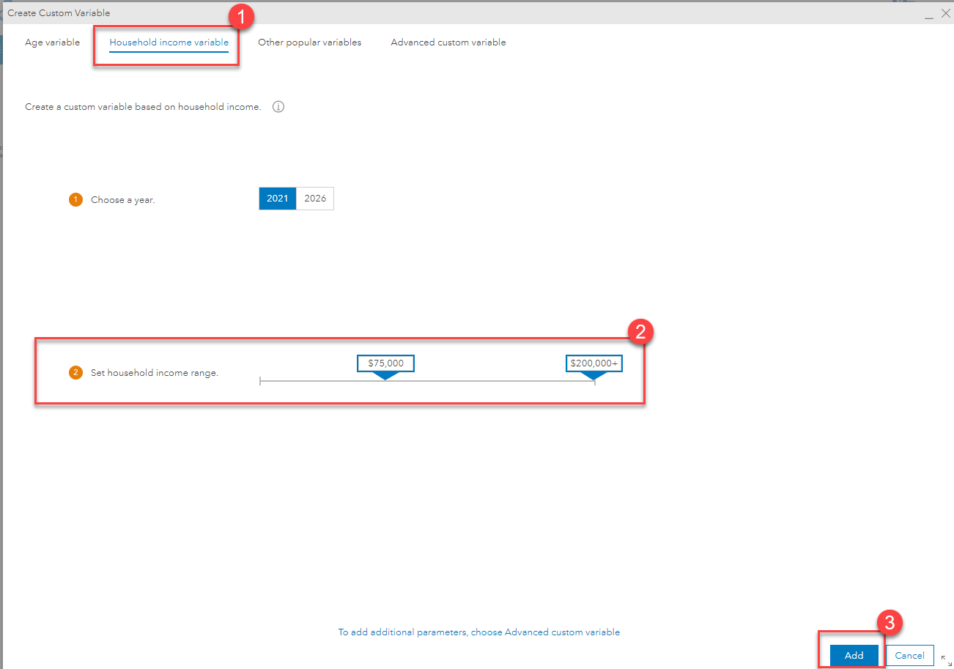The height and width of the screenshot is (669, 954).
Task: Click the info icon beside household income description
Action: click(x=278, y=107)
